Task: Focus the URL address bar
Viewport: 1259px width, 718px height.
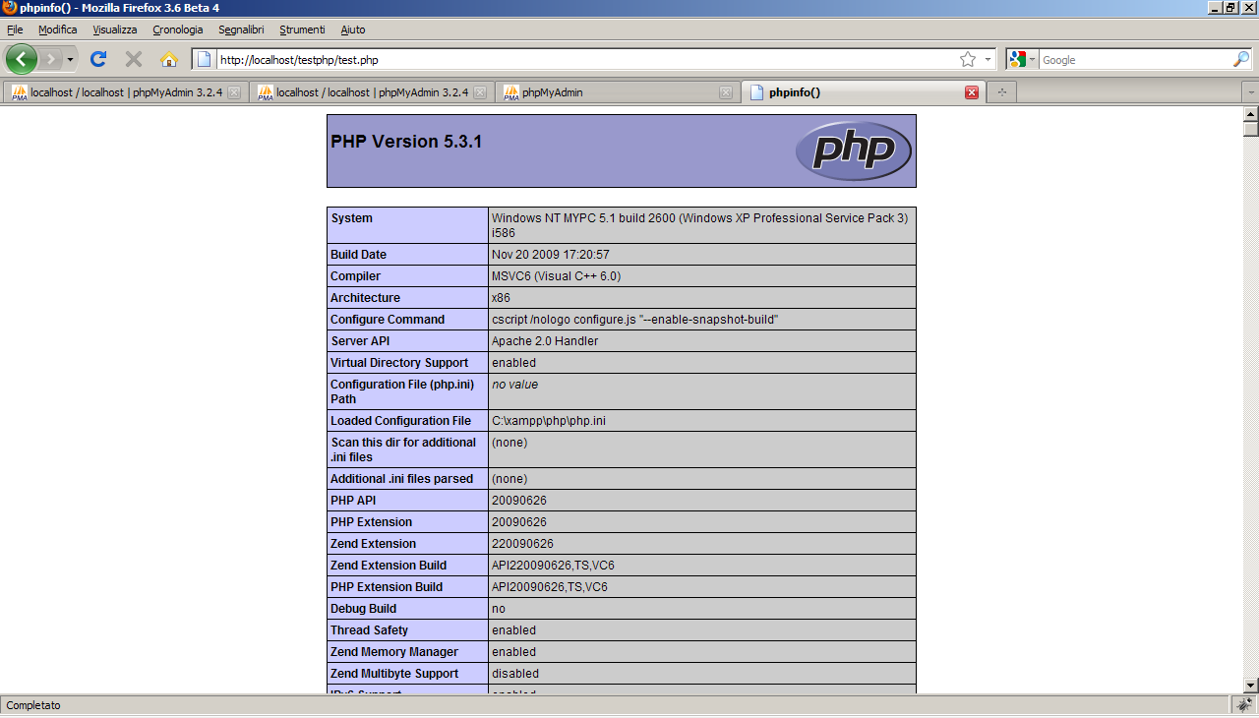Action: point(586,60)
